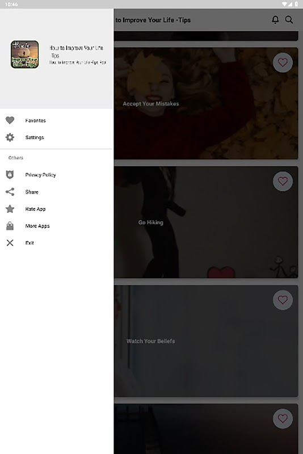Tap the Exit X icon
Screen dimensions: 303x454
(x=10, y=243)
